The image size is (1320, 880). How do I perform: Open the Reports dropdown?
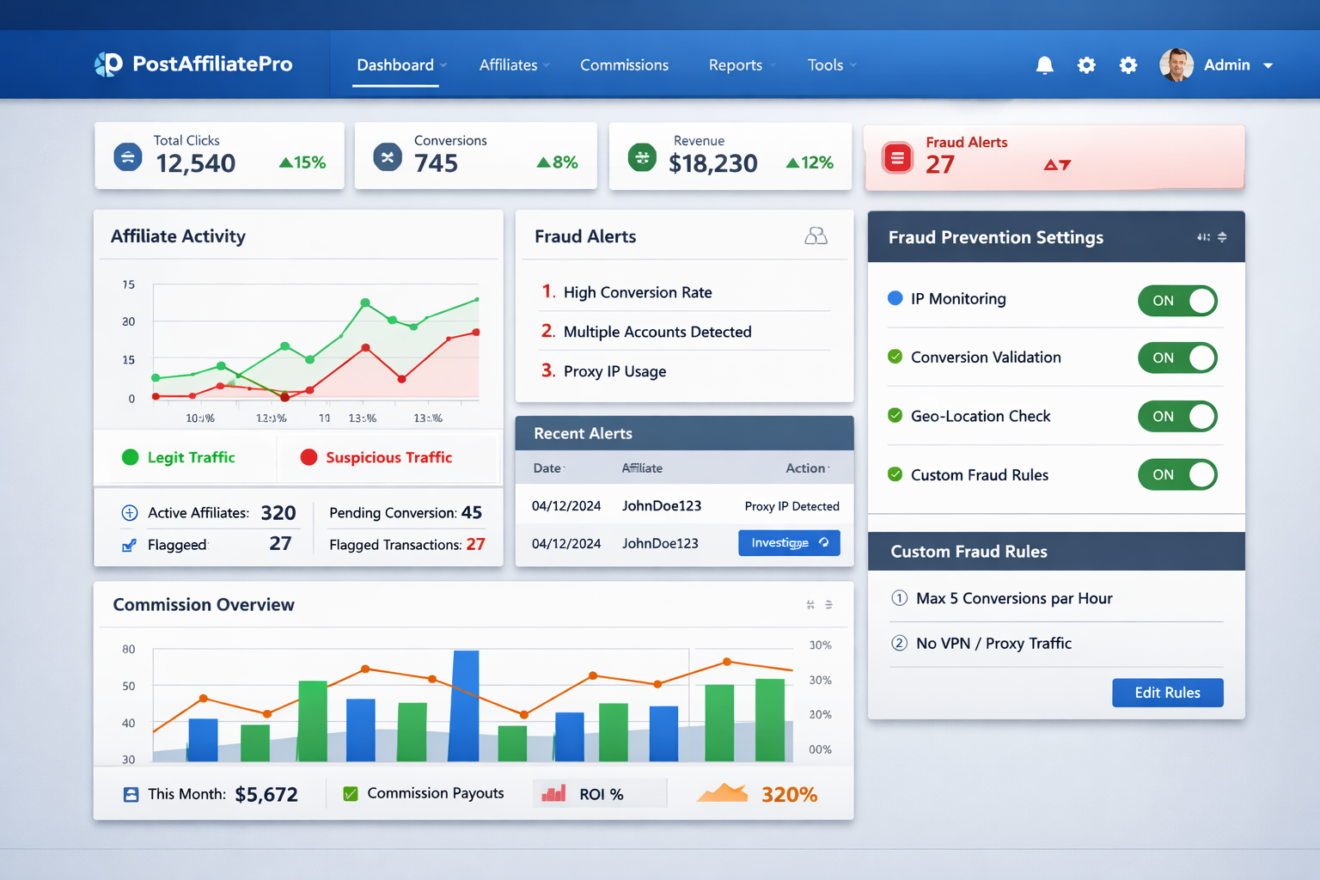tap(735, 64)
